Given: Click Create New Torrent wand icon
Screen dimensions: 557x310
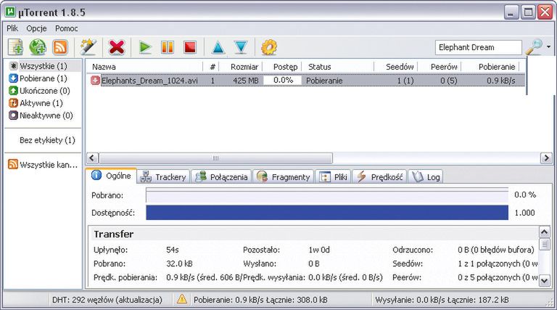Looking at the screenshot, I should [88, 47].
